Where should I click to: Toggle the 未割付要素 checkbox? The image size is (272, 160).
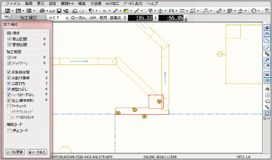[8, 78]
